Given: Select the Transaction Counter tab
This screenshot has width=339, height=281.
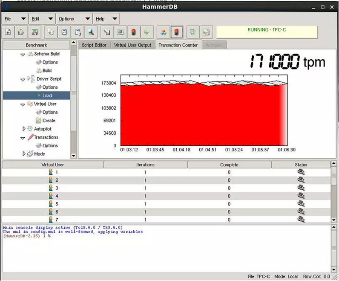Looking at the screenshot, I should [178, 45].
